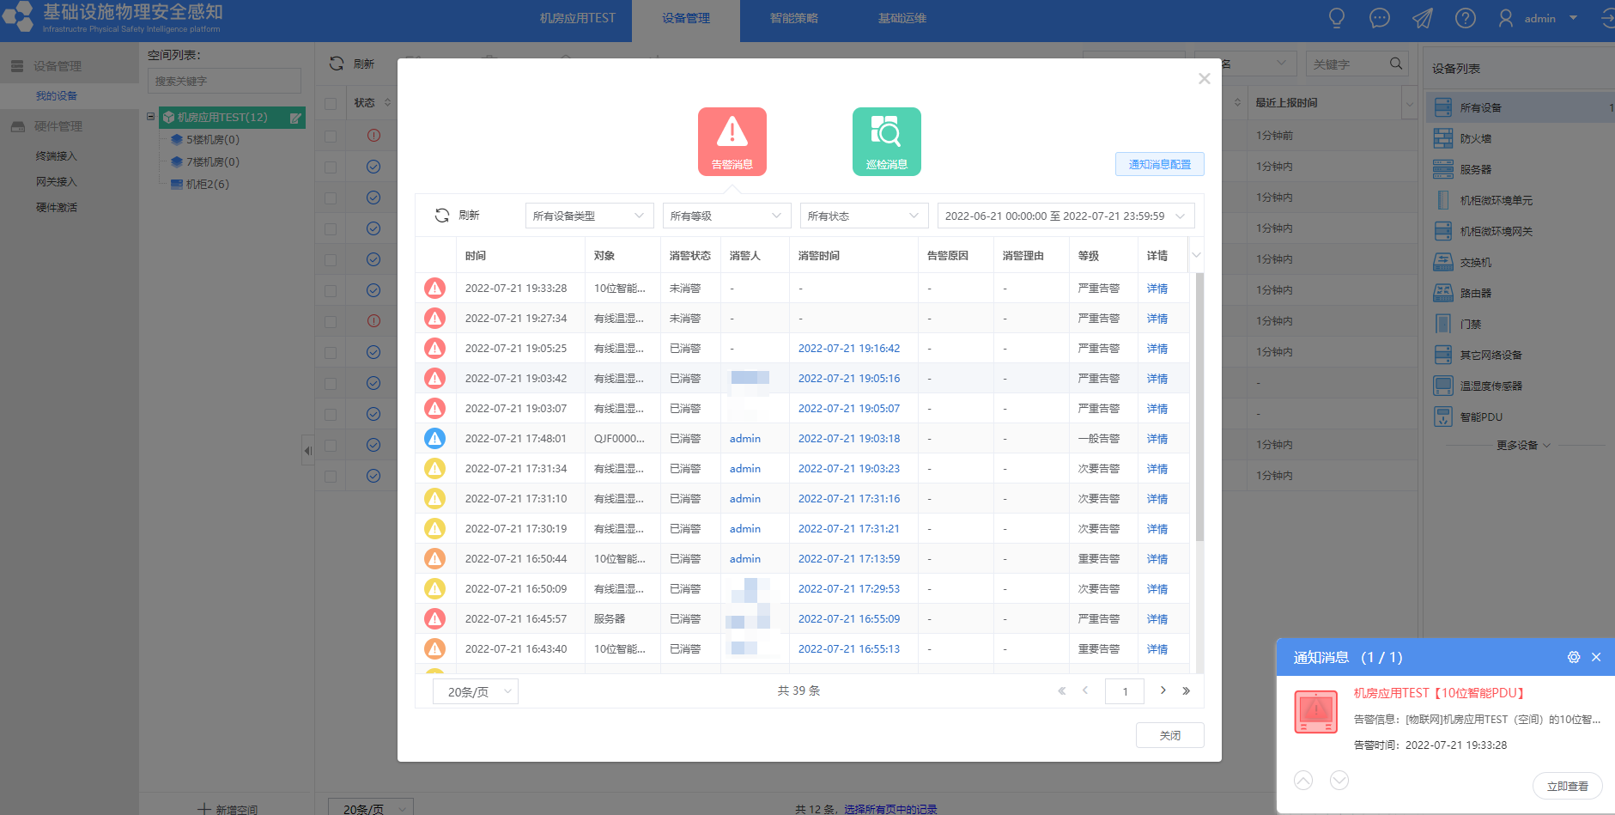Open the inspection messages (巡检消息) tile
This screenshot has height=815, width=1615.
886,142
